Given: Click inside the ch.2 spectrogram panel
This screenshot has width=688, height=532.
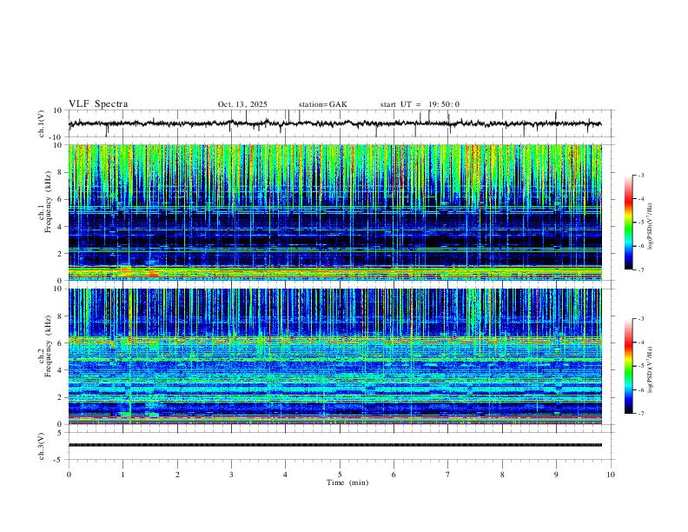Looking at the screenshot, I should pyautogui.click(x=334, y=356).
